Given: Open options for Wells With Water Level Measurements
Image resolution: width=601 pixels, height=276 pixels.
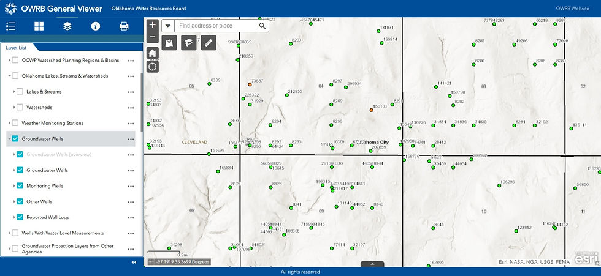Looking at the screenshot, I should [x=131, y=233].
